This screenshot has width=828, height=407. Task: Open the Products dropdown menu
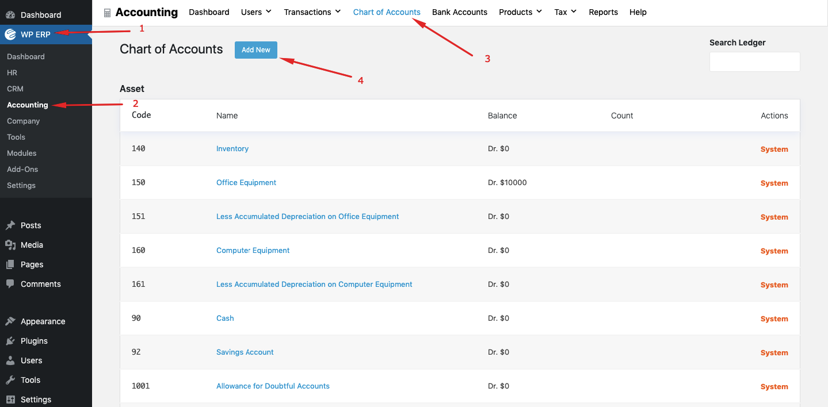520,12
